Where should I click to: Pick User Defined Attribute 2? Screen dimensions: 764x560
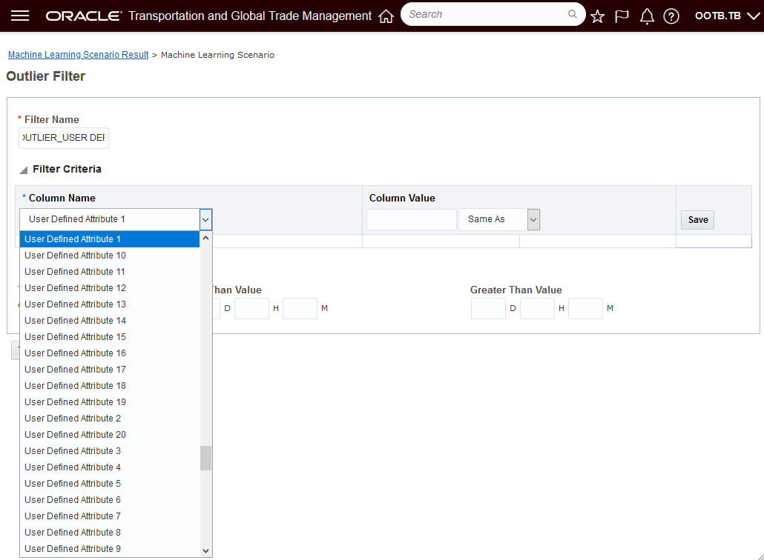tap(110, 419)
